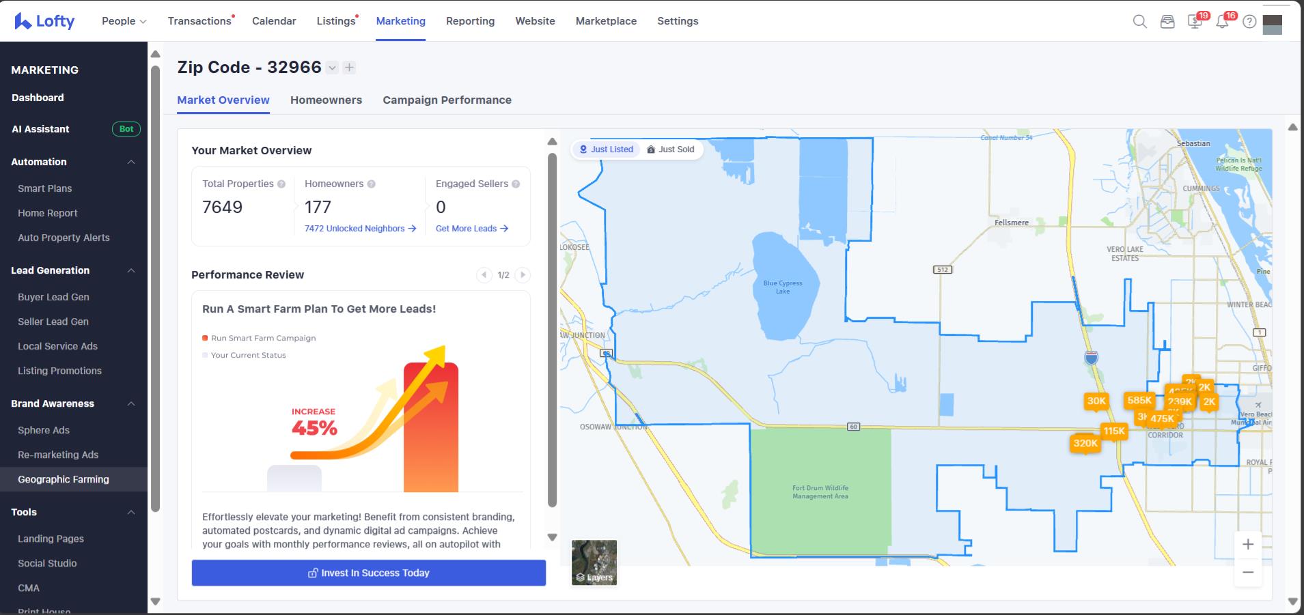
Task: Open Listing Promotions
Action: coord(59,371)
